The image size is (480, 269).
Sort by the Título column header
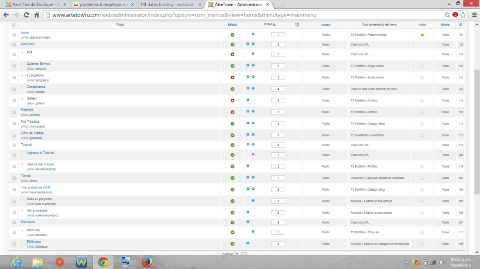click(120, 24)
